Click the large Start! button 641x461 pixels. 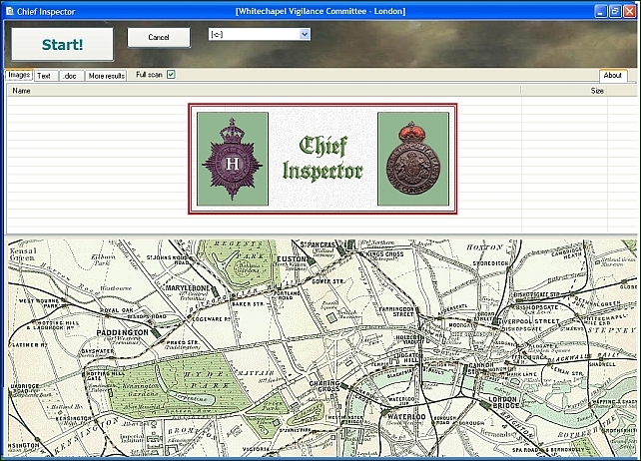coord(62,44)
